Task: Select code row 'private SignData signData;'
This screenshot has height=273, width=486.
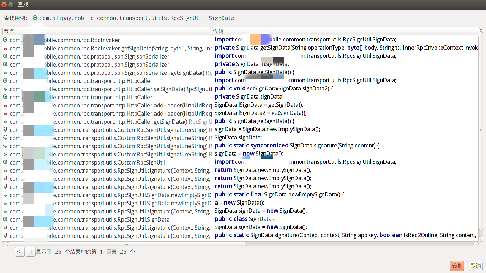Action: click(x=345, y=96)
